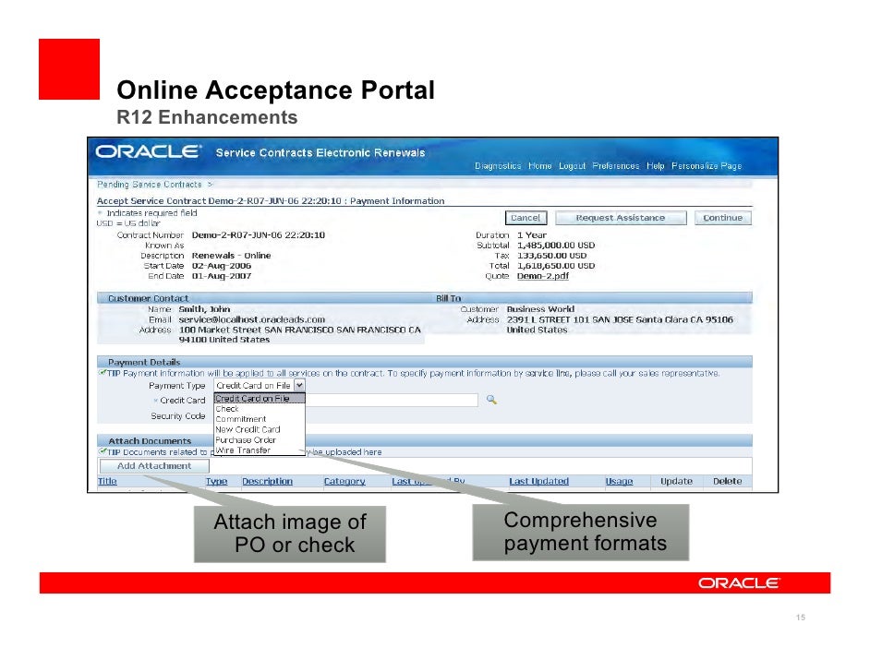Click the Personalize Page link
870x672 pixels.
[707, 166]
